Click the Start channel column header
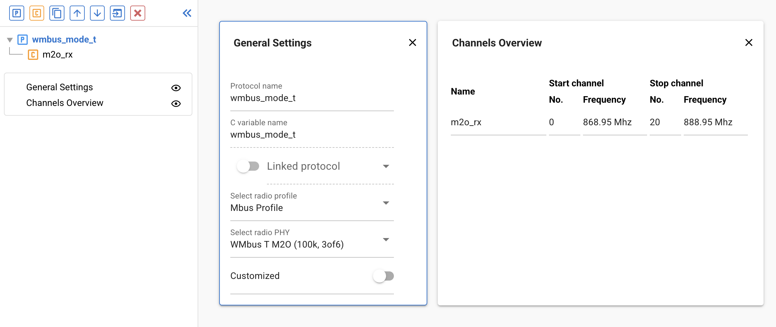This screenshot has height=327, width=776. (576, 83)
